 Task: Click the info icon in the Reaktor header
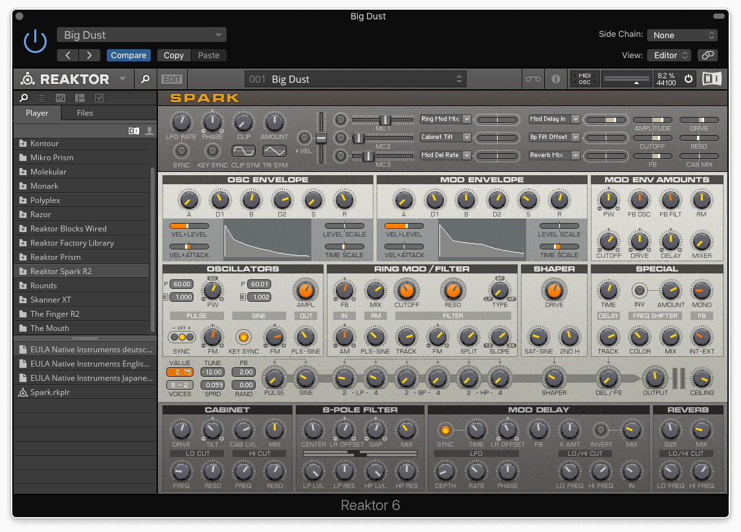click(x=555, y=78)
